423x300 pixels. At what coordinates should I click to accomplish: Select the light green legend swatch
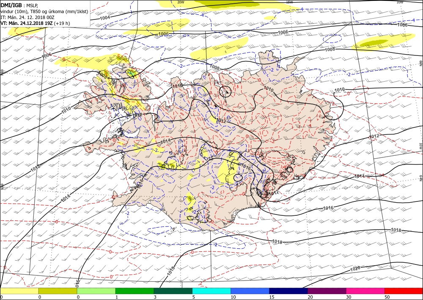[96, 291]
